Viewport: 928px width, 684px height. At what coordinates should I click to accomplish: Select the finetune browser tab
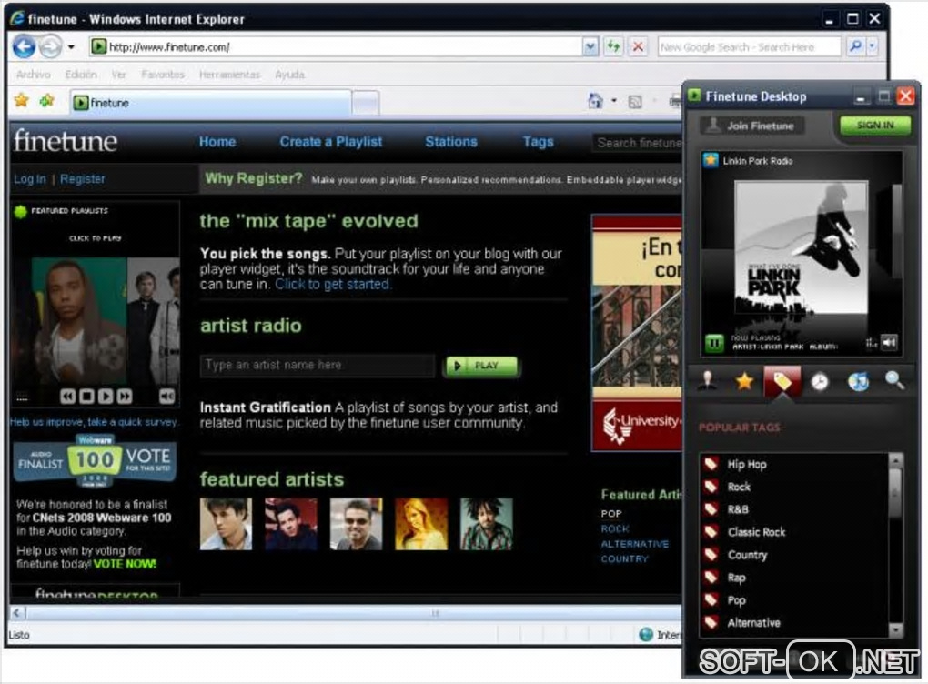click(x=211, y=103)
